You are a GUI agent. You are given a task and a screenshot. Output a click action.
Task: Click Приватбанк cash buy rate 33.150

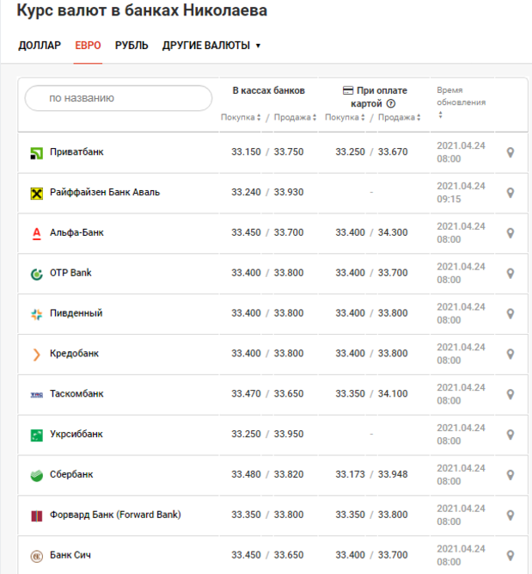coord(246,152)
